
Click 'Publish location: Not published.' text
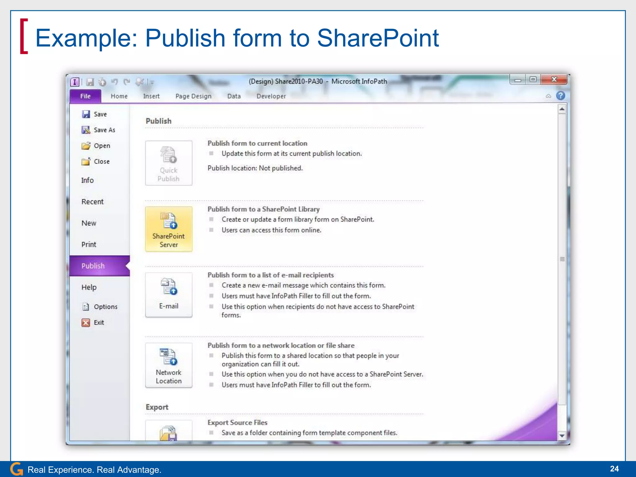point(255,168)
